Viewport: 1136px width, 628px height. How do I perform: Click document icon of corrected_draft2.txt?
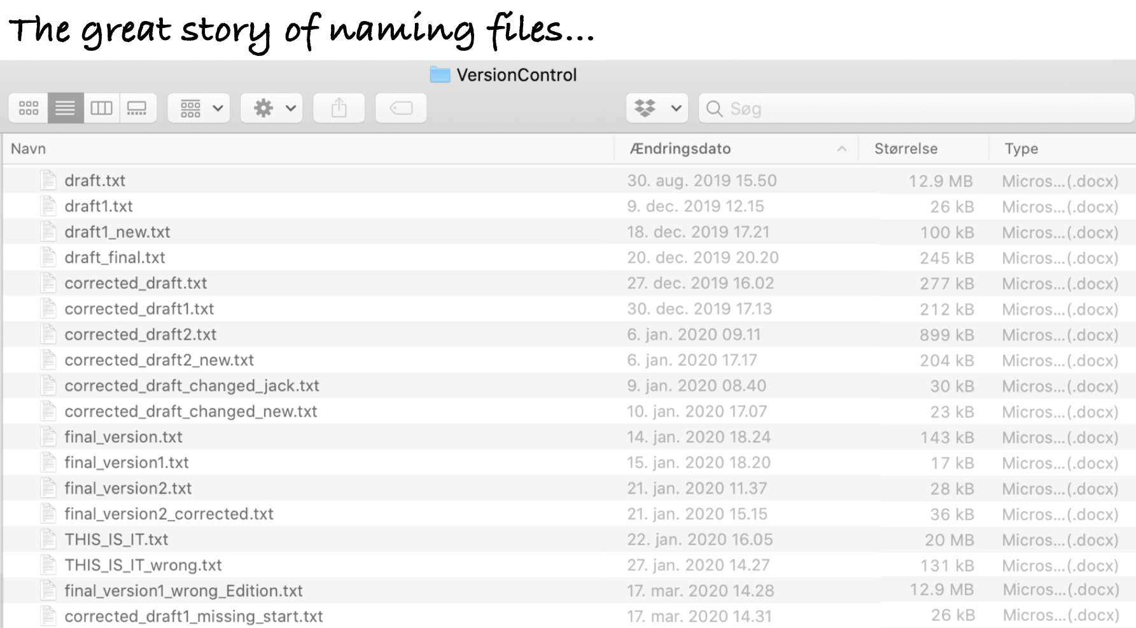48,334
